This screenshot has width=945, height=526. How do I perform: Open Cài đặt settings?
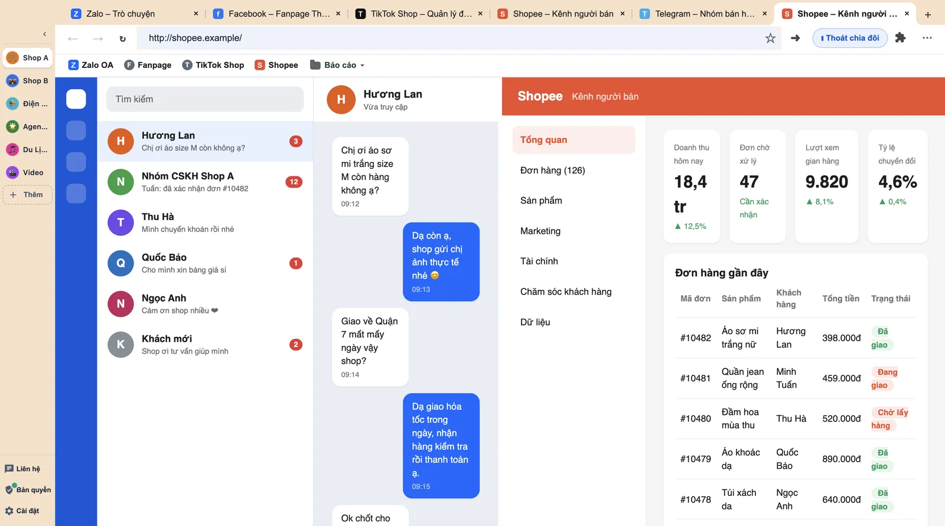pos(22,511)
